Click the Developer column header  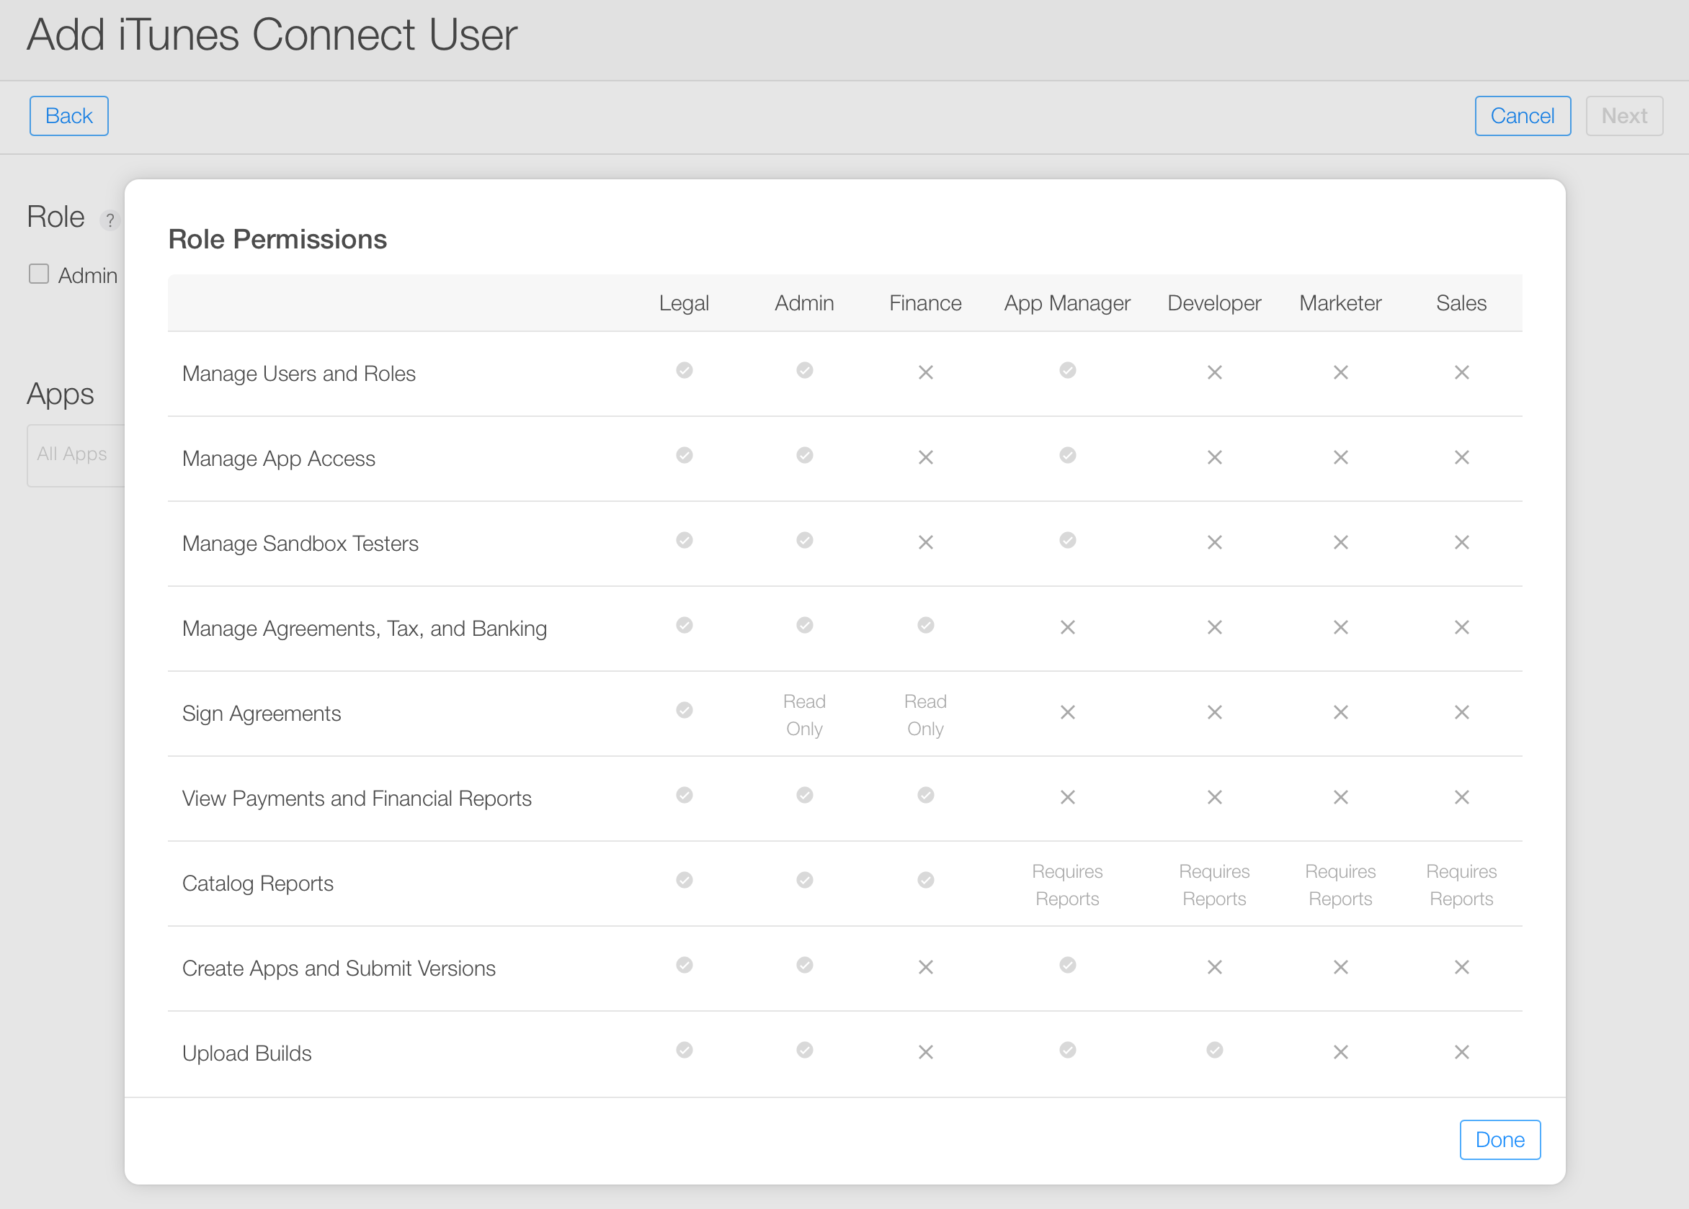[x=1214, y=303]
